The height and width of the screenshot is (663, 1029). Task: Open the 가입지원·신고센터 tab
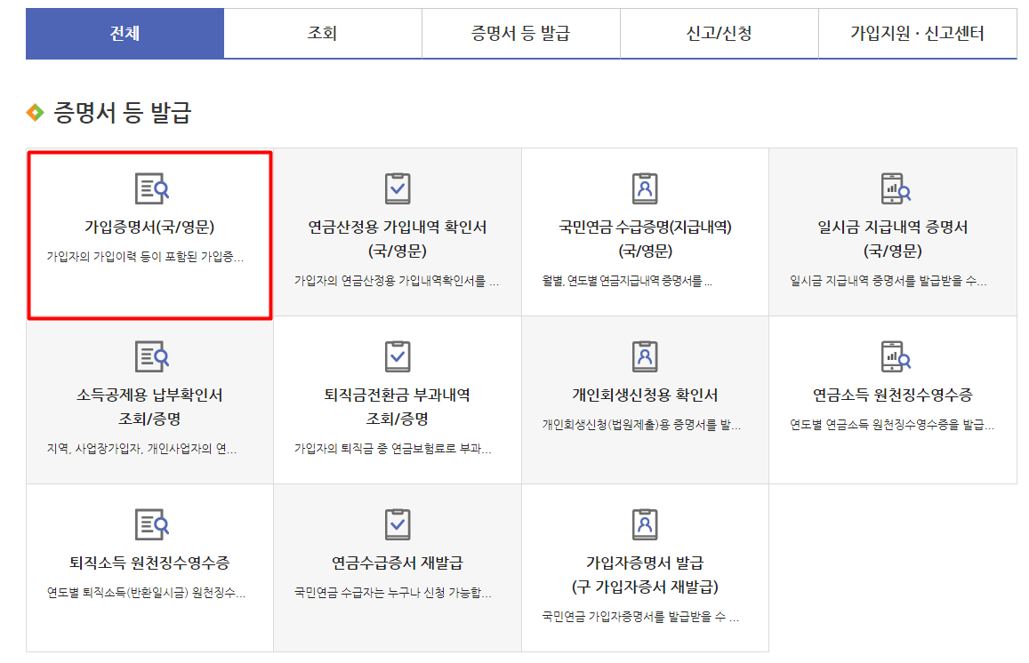click(x=916, y=32)
